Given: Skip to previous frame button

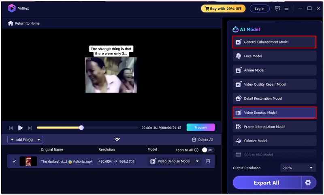Looking at the screenshot, I should 11,128.
